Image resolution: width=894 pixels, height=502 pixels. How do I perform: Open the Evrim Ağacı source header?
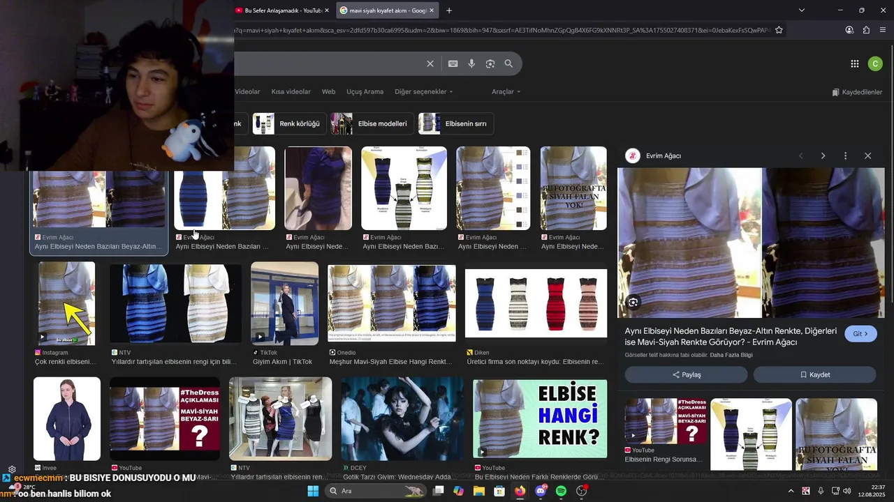tap(653, 155)
